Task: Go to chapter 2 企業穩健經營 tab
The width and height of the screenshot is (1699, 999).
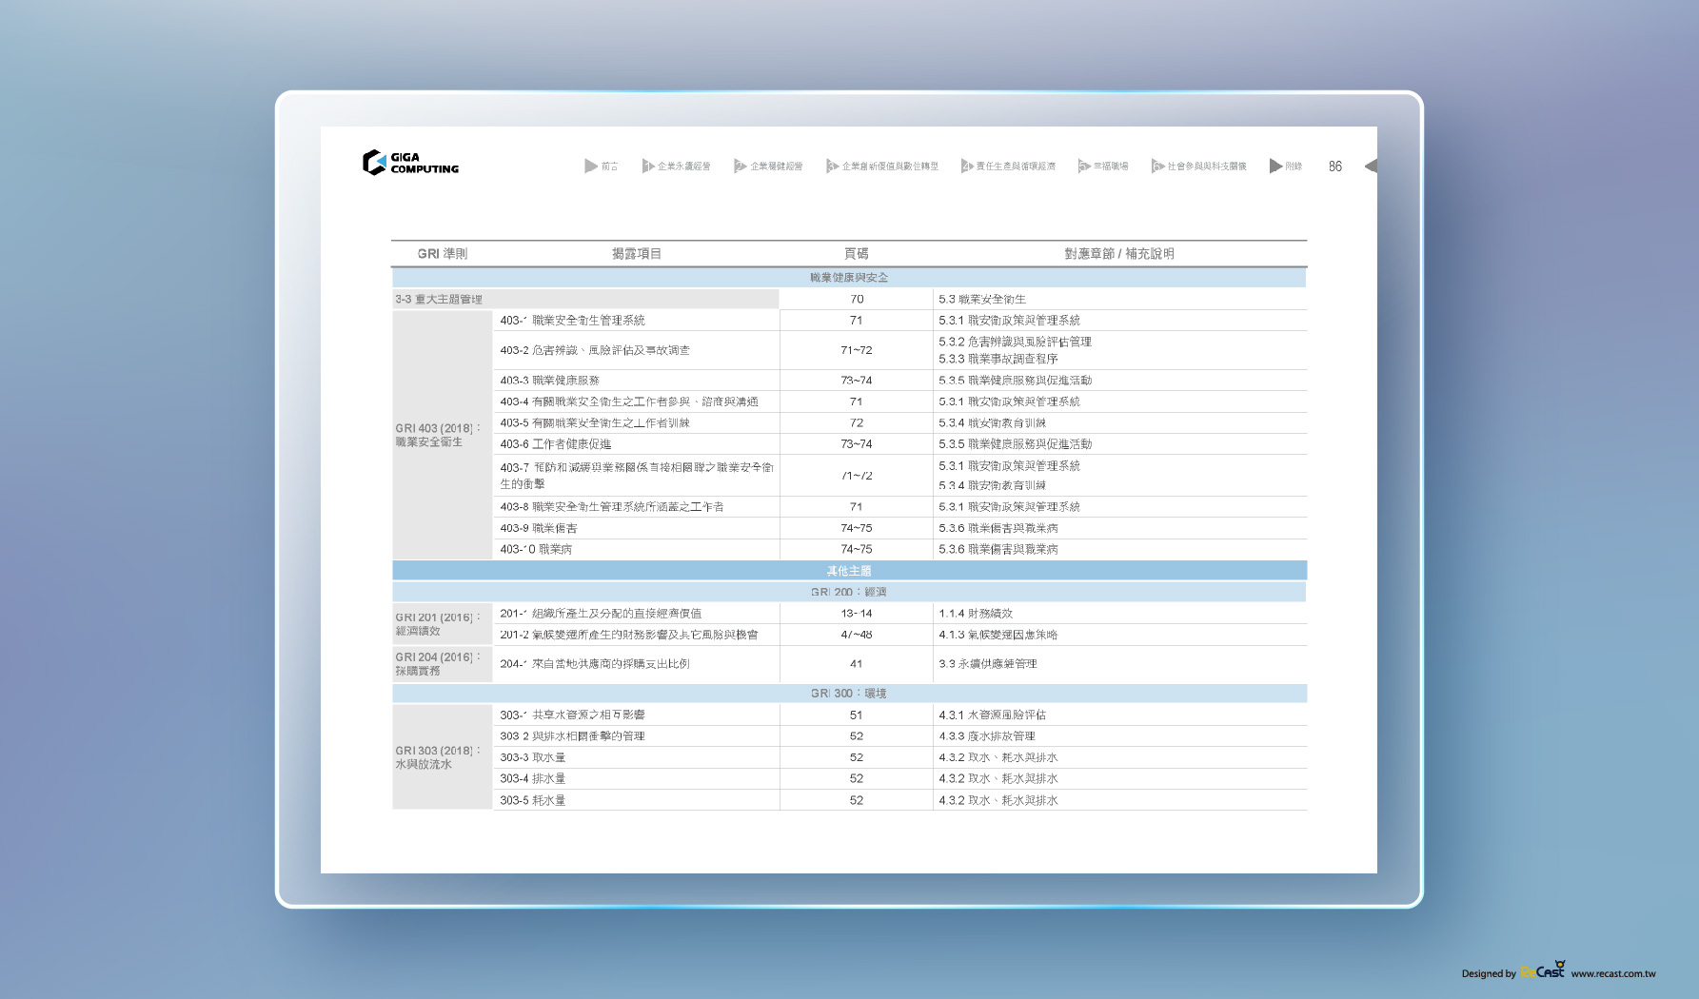Action: [768, 166]
